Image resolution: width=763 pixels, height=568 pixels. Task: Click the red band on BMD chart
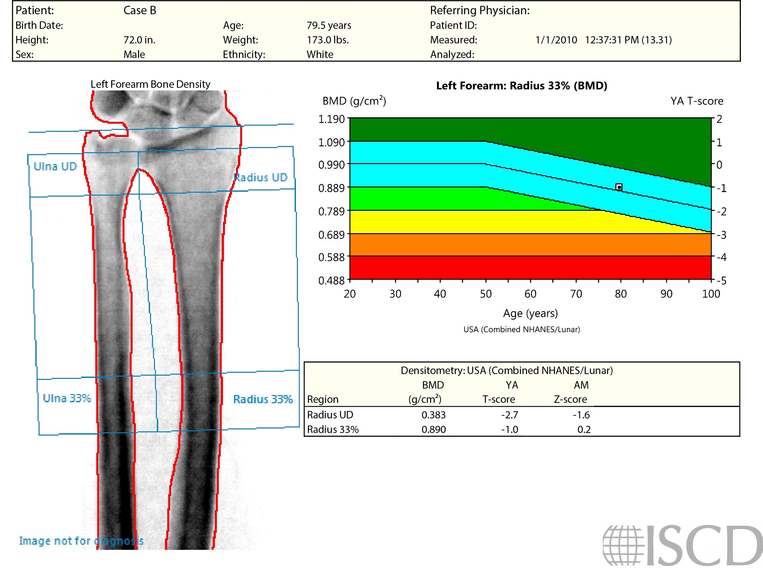pos(530,267)
